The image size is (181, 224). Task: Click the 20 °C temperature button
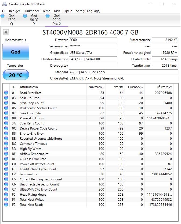[x=16, y=75]
